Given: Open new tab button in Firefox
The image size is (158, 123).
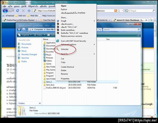Looking at the screenshot, I should point(151,20).
